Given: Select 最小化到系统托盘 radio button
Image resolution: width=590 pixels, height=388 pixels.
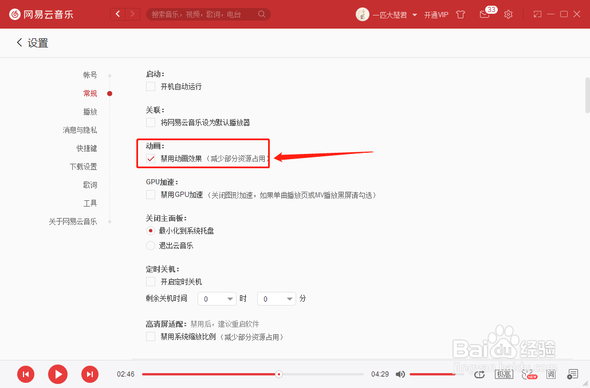Looking at the screenshot, I should [151, 231].
